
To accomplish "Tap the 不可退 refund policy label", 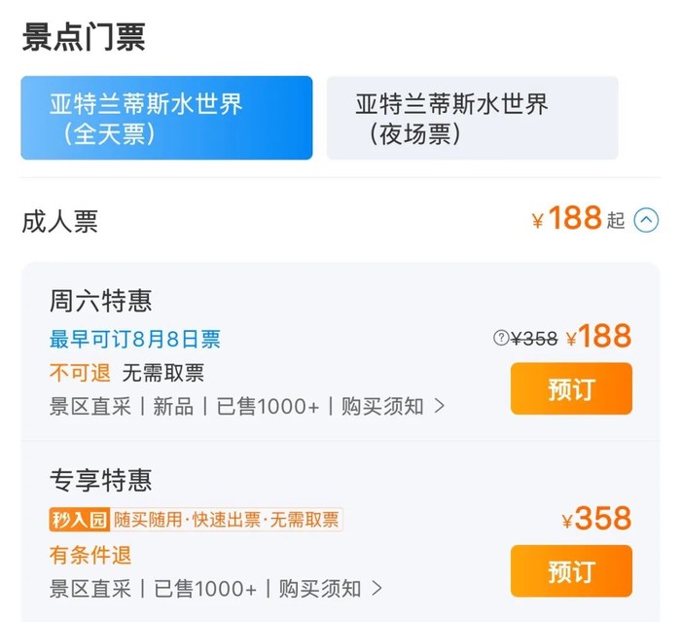I will click(81, 372).
